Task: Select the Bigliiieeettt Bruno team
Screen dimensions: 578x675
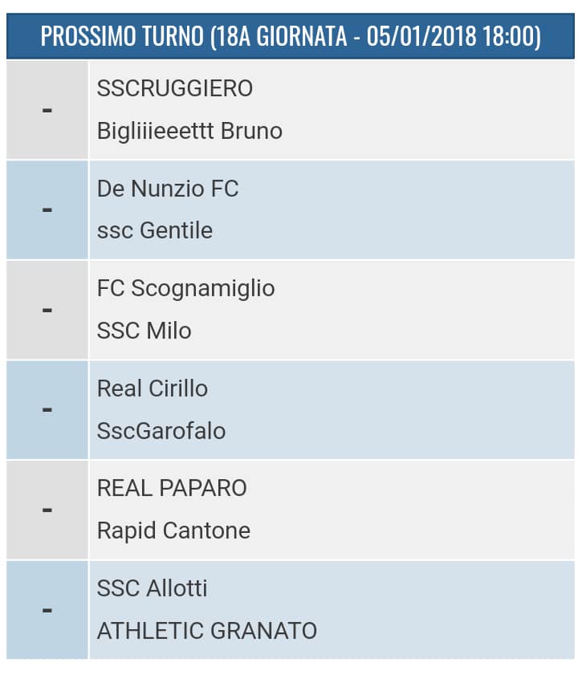Action: tap(189, 131)
